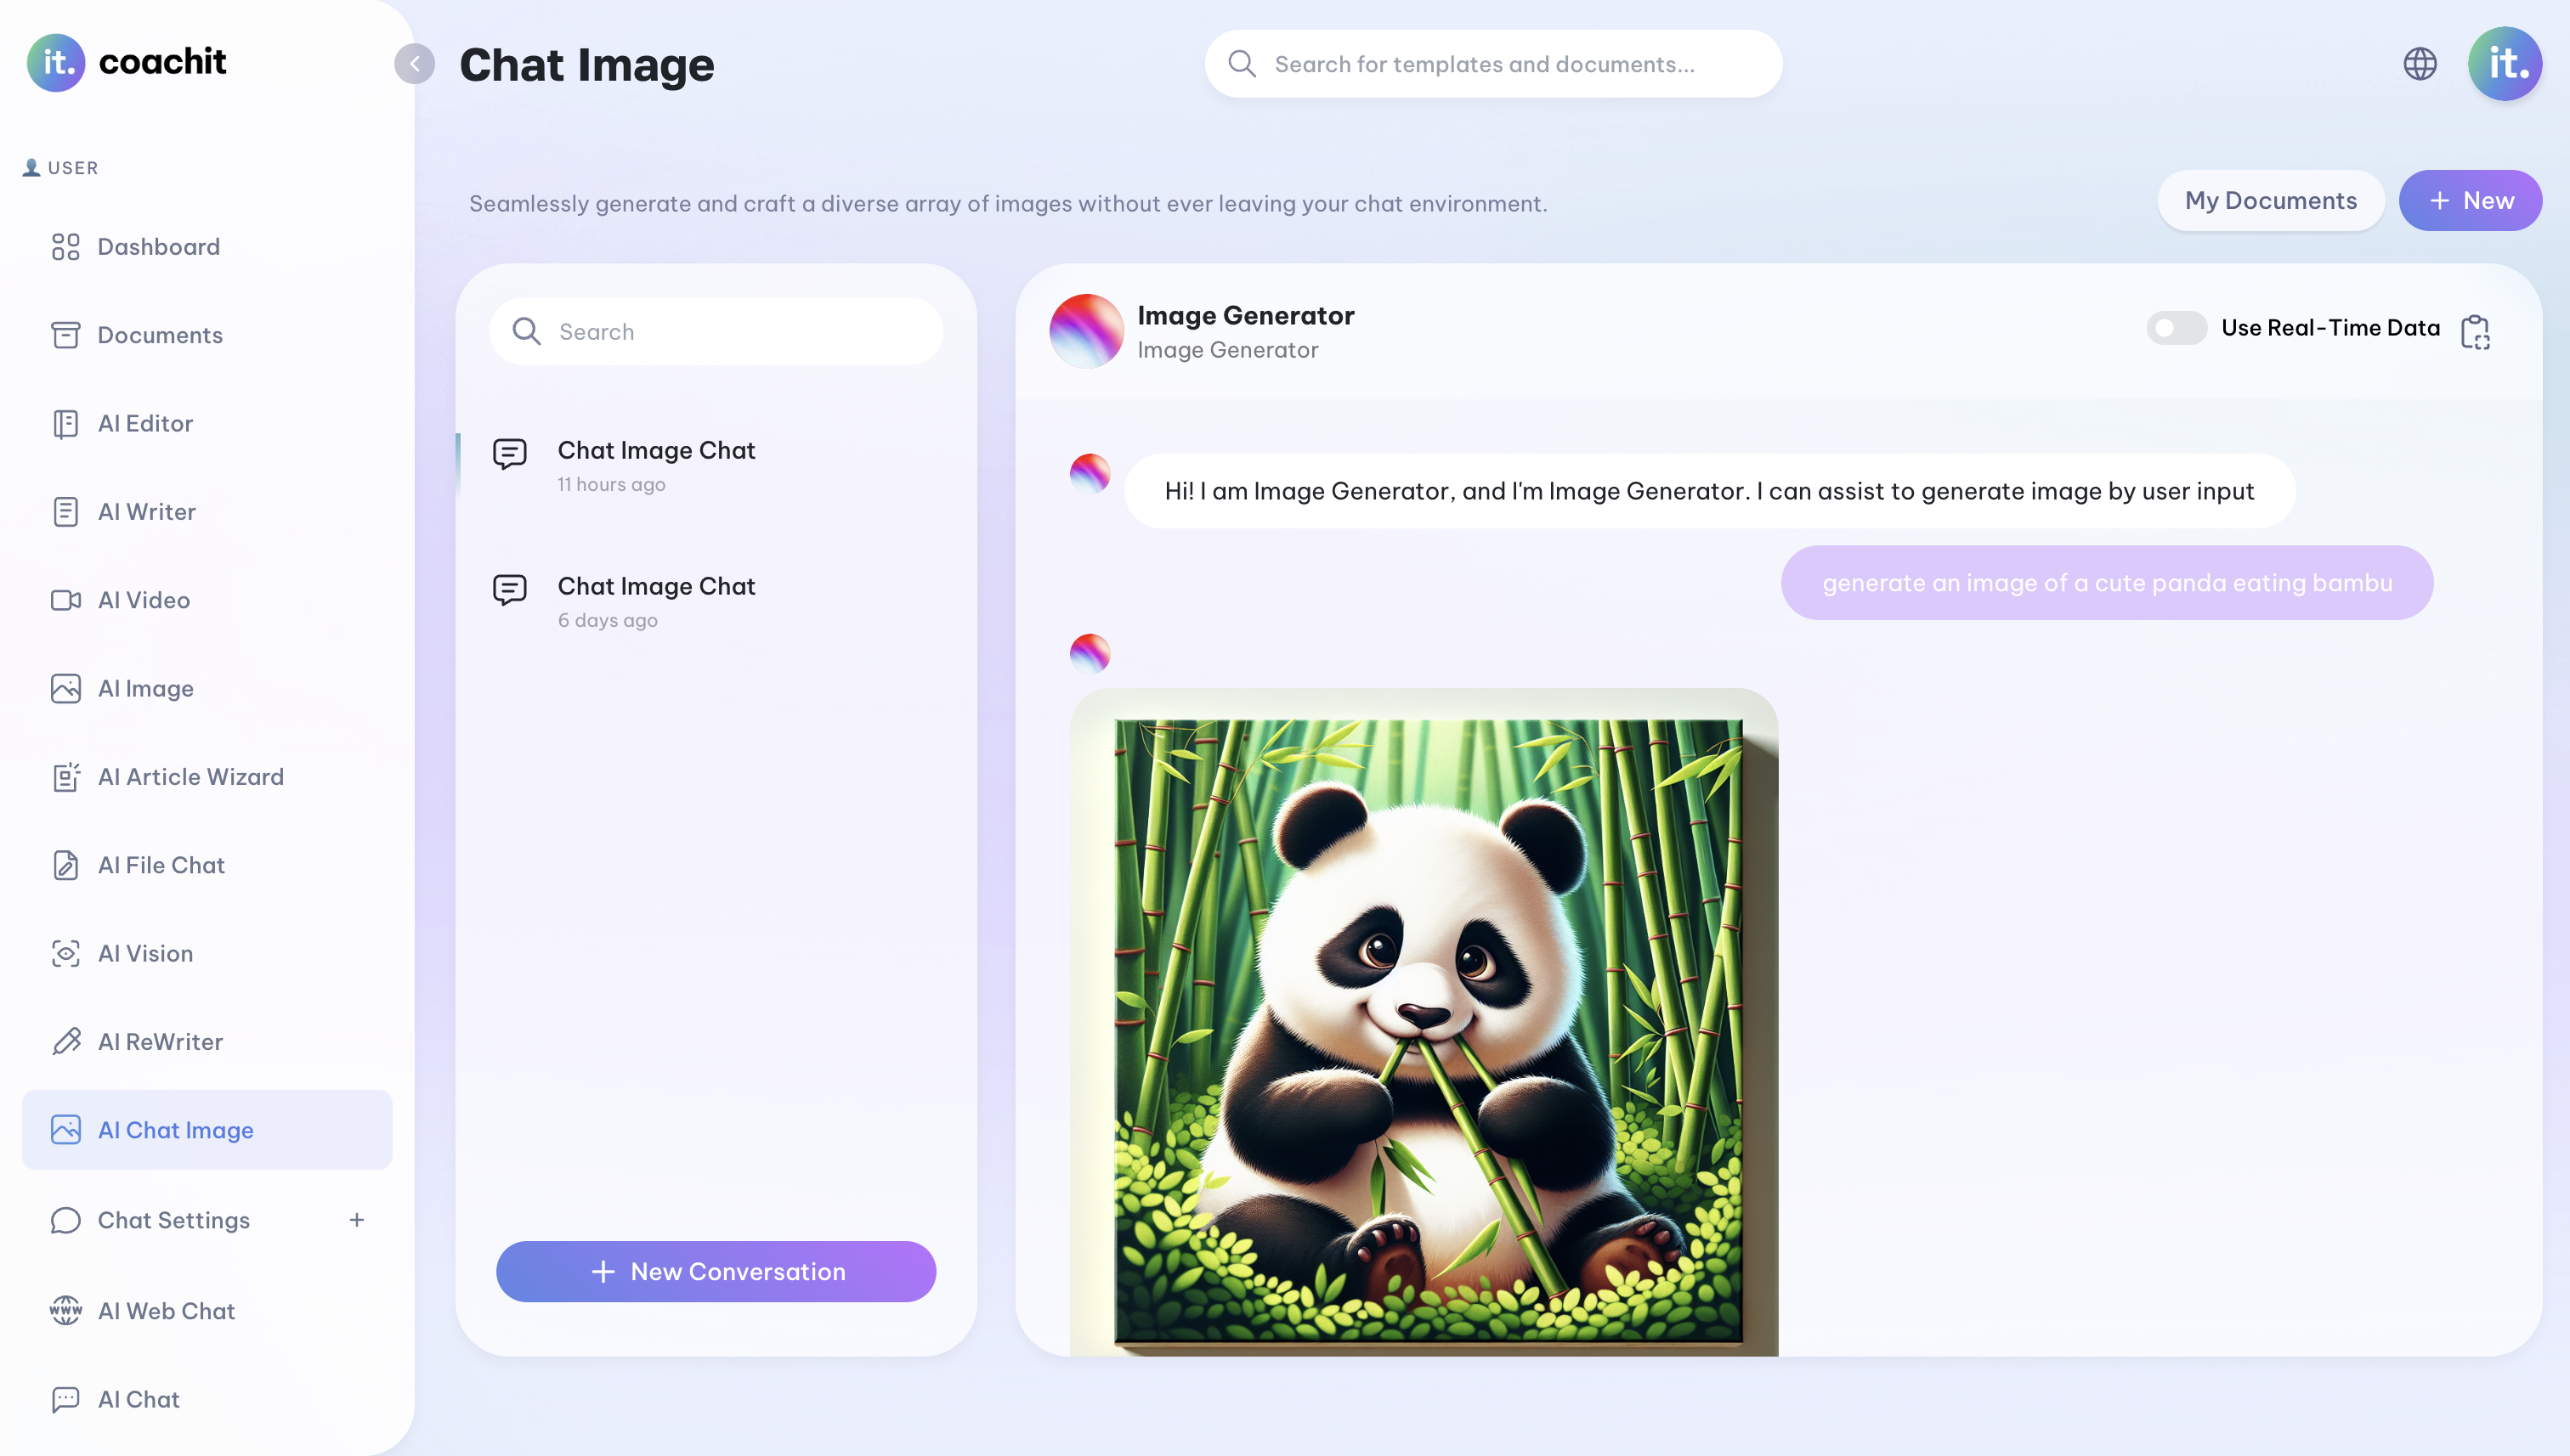
Task: Go to AI Video section
Action: click(x=143, y=600)
